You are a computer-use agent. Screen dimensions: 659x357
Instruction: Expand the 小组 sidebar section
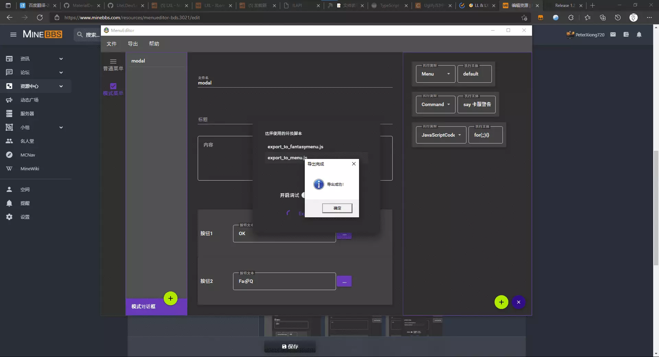pos(61,127)
